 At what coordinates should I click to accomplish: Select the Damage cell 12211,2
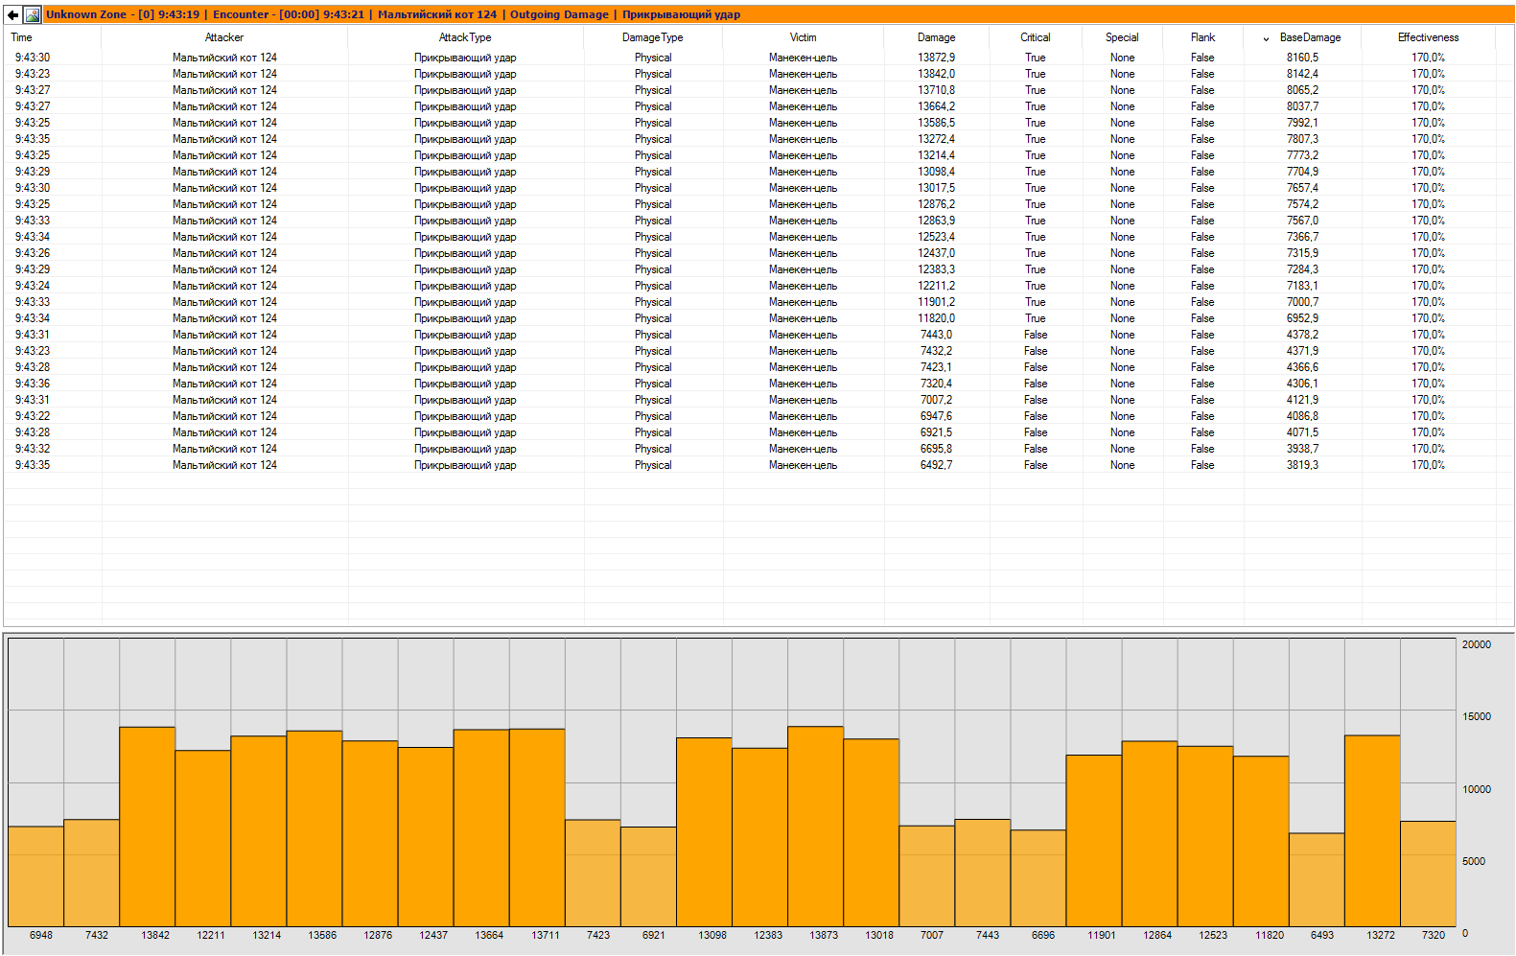pos(937,286)
